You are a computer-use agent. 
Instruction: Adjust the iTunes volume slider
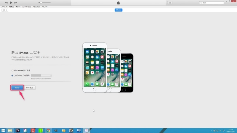coord(44,3)
